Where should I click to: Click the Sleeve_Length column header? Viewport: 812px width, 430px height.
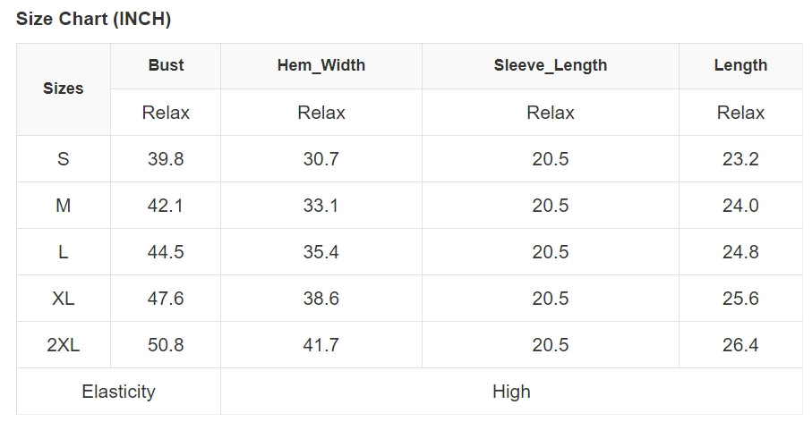point(550,65)
